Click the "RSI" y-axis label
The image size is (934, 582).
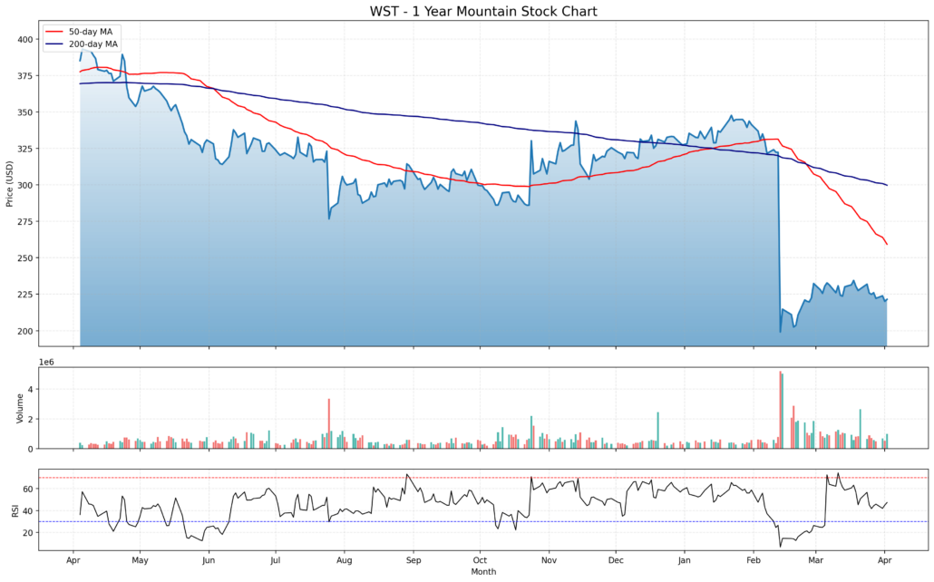[15, 509]
